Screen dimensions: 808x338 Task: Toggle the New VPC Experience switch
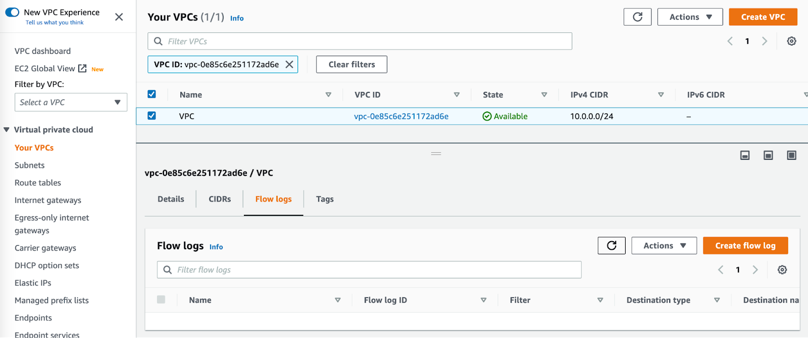coord(12,12)
